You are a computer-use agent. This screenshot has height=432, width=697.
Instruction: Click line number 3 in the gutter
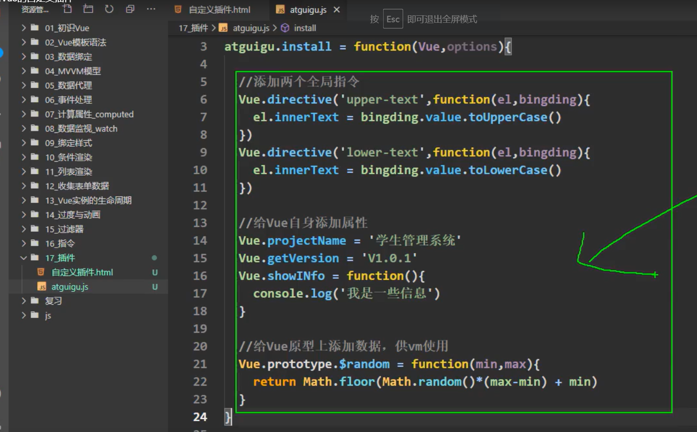pyautogui.click(x=204, y=46)
